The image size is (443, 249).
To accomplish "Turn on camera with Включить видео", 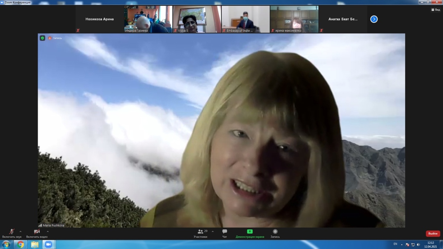I will click(37, 233).
